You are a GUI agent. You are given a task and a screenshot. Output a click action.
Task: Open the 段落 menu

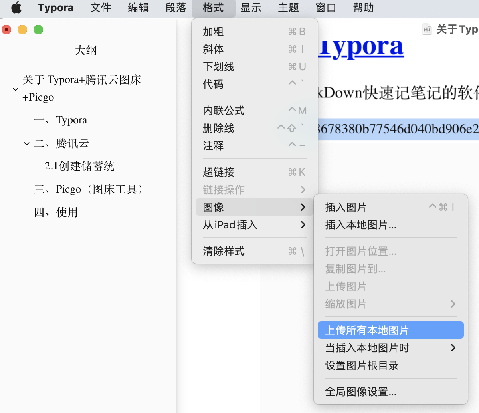coord(176,8)
